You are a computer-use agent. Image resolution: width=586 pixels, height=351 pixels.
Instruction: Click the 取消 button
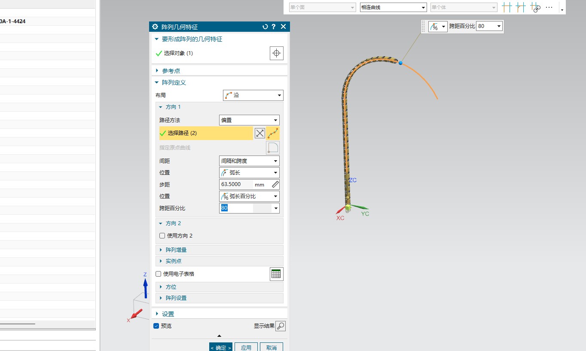pos(272,347)
